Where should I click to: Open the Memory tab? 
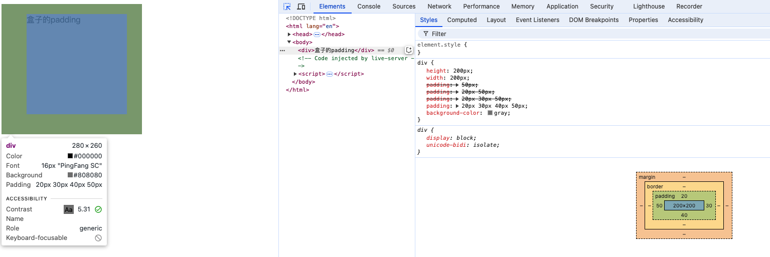coord(523,7)
